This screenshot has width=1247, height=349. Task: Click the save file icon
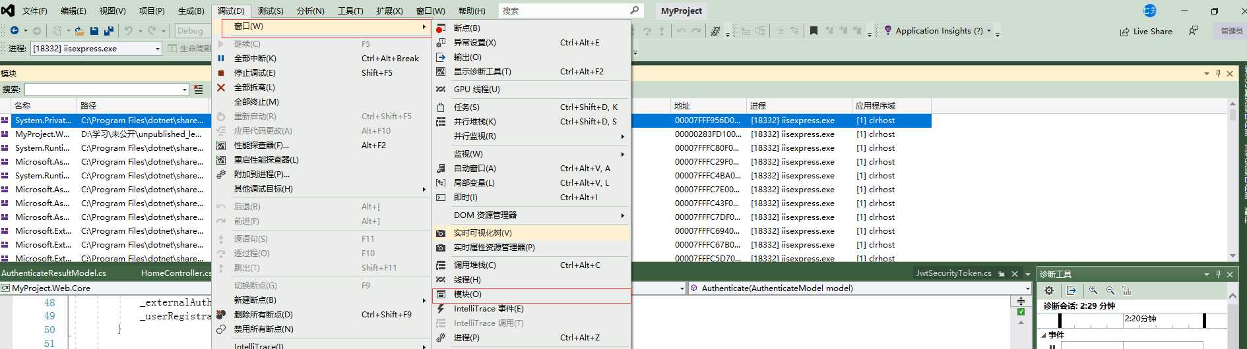coord(94,30)
